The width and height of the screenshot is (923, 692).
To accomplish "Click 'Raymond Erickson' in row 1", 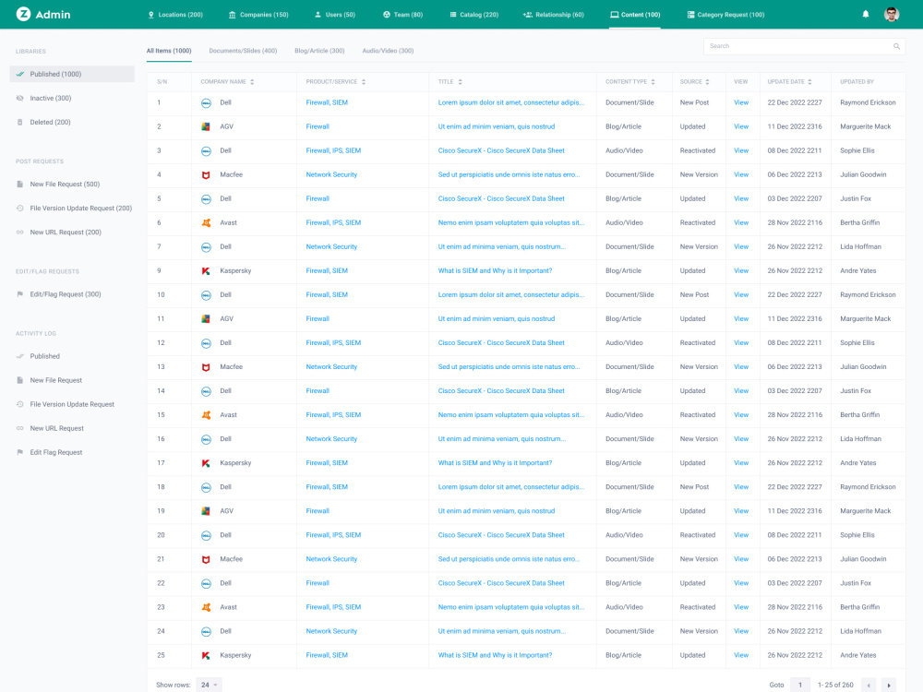I will click(x=868, y=102).
